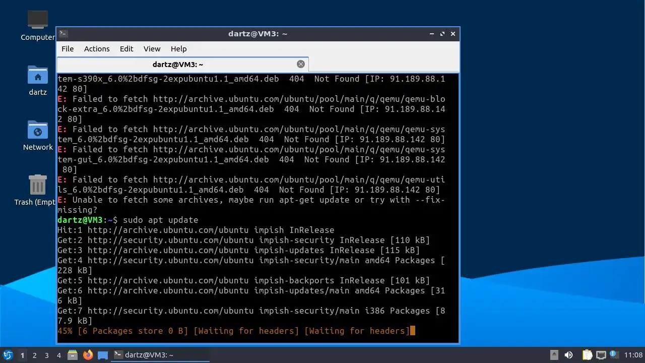Viewport: 645px width, 363px height.
Task: Open the wired network tray icon
Action: pyautogui.click(x=601, y=355)
